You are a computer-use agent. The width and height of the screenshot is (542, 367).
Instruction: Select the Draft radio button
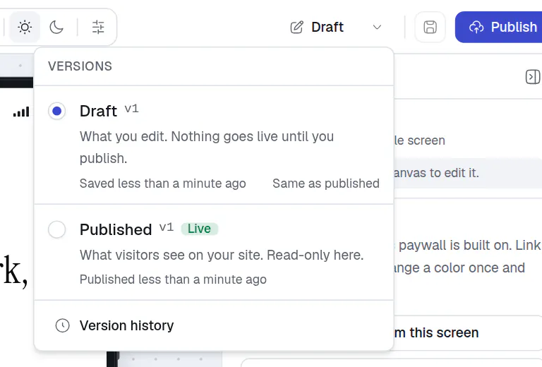tap(56, 111)
